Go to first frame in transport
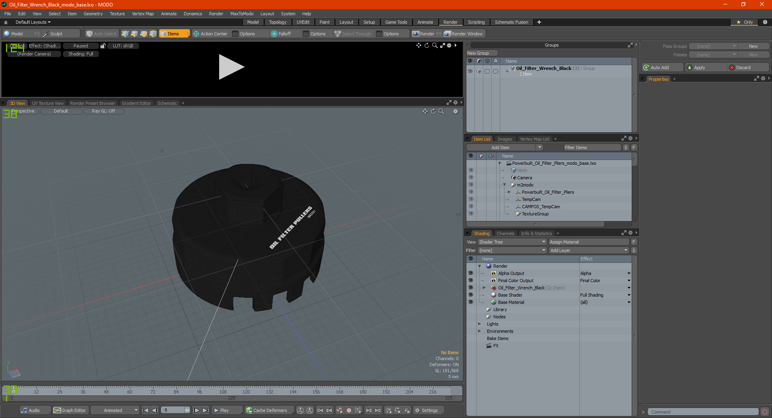This screenshot has height=418, width=772. pos(146,410)
